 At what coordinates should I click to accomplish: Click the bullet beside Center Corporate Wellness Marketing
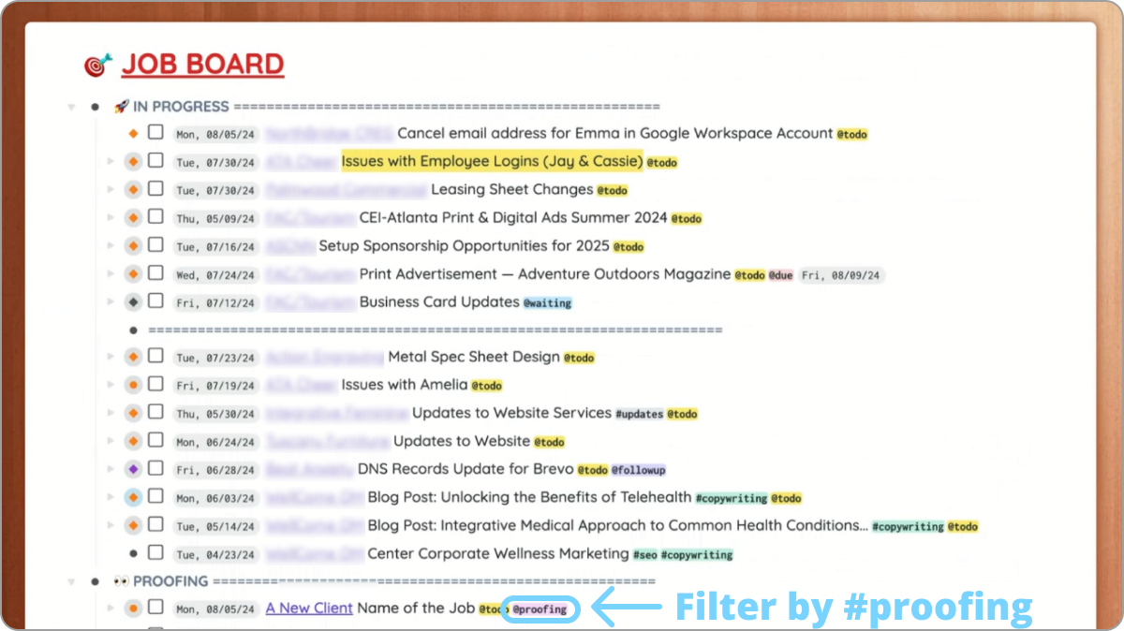pyautogui.click(x=133, y=553)
